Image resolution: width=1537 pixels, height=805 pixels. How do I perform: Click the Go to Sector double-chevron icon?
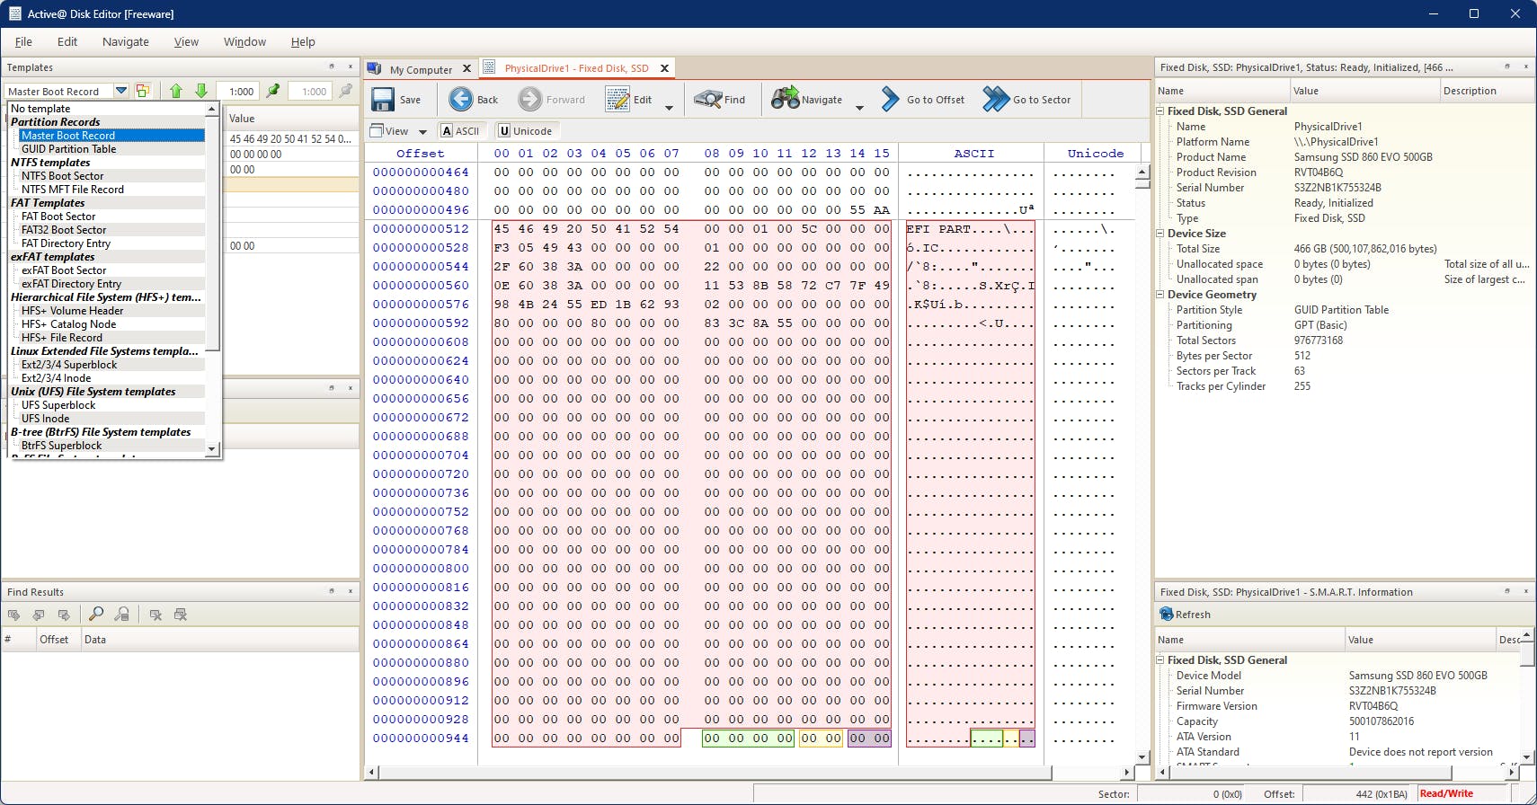click(x=995, y=99)
